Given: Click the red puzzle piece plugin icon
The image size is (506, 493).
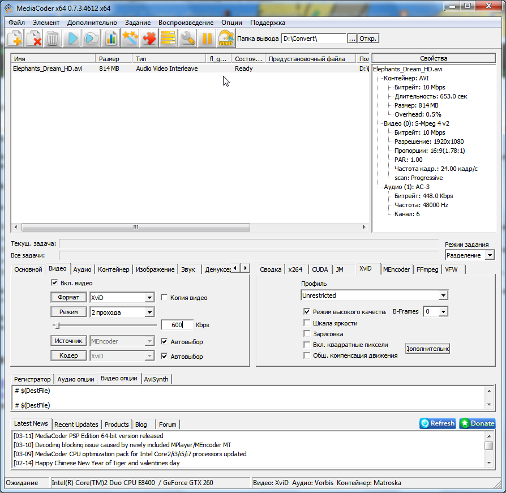Looking at the screenshot, I should [149, 38].
